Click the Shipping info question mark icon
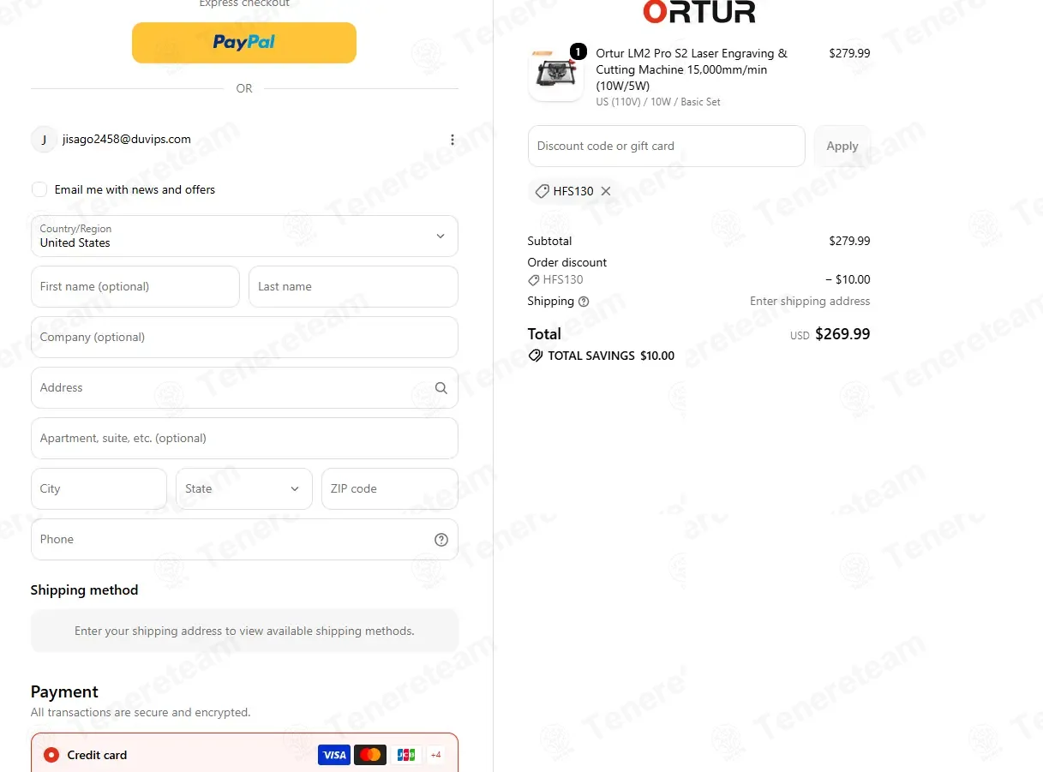The image size is (1043, 772). click(584, 302)
